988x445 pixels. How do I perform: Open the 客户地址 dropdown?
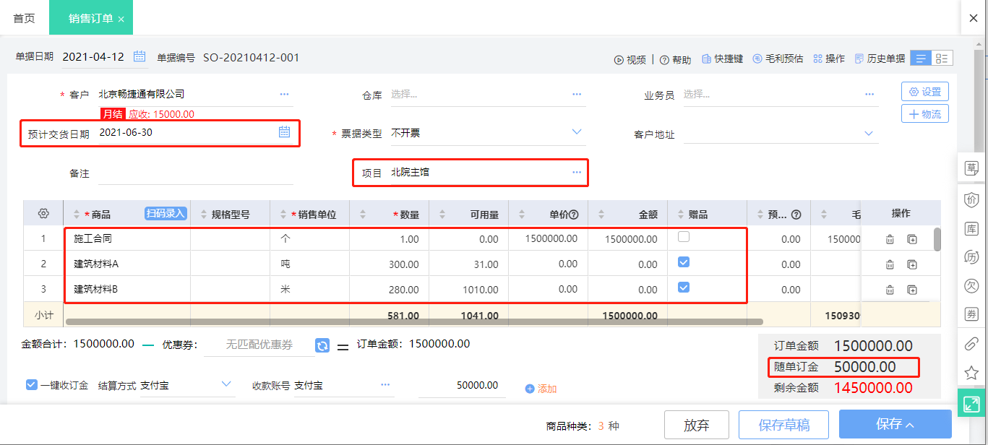[x=868, y=134]
